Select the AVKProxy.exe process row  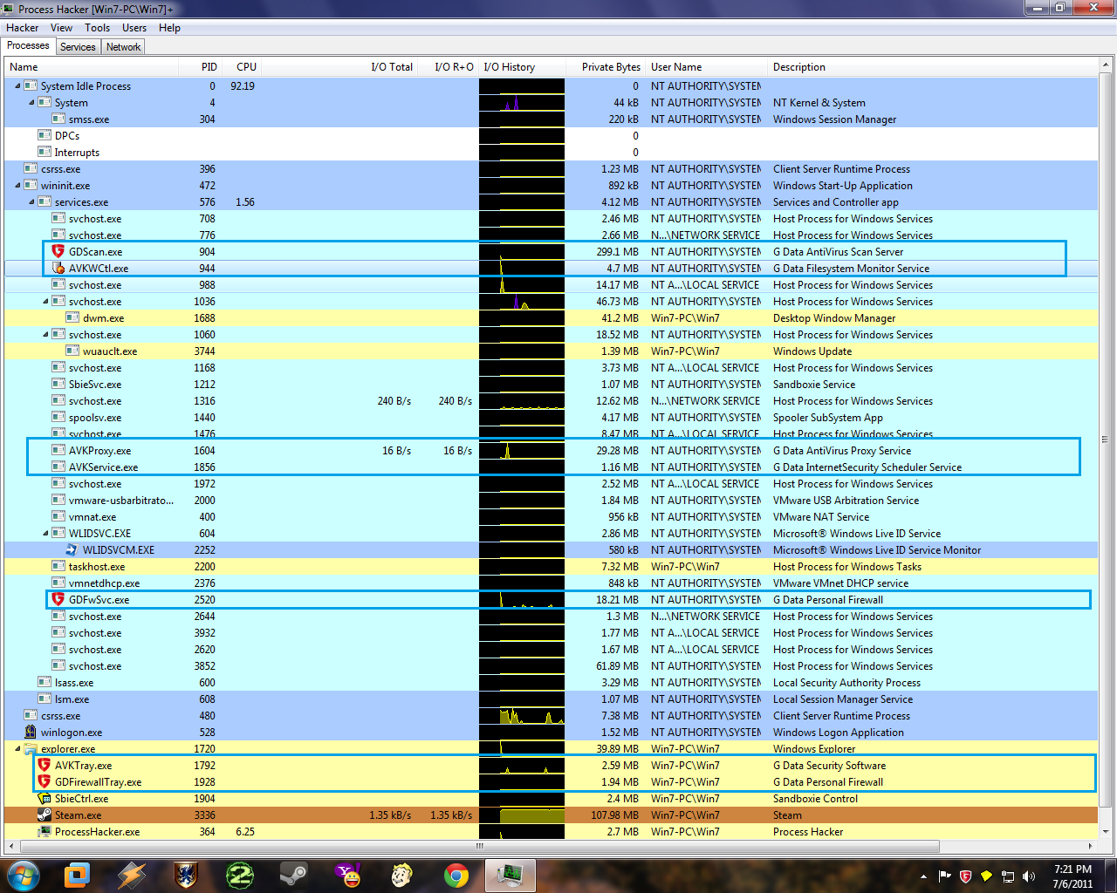pyautogui.click(x=552, y=450)
